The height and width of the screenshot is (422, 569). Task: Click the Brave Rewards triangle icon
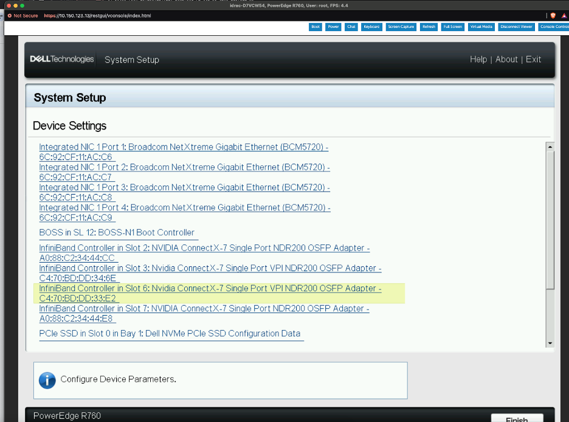(564, 15)
